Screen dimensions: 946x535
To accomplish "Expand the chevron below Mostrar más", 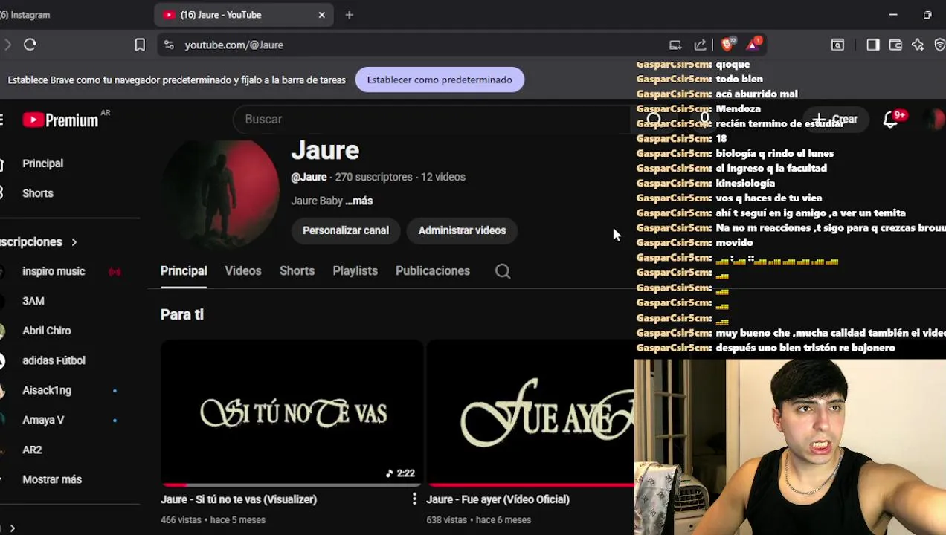I will click(x=12, y=528).
